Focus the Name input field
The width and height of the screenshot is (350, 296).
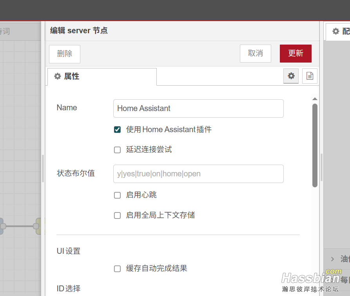[x=198, y=108]
